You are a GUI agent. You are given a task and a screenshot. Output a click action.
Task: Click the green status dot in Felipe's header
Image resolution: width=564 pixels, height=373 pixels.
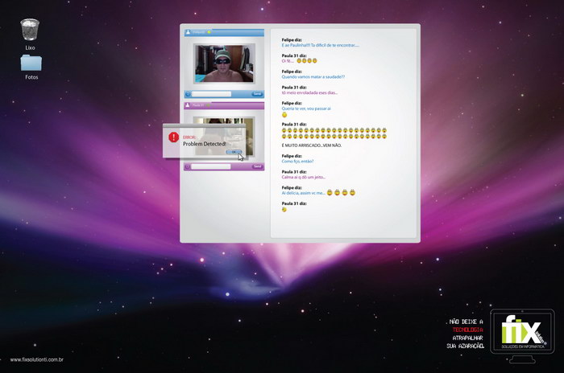click(x=209, y=32)
